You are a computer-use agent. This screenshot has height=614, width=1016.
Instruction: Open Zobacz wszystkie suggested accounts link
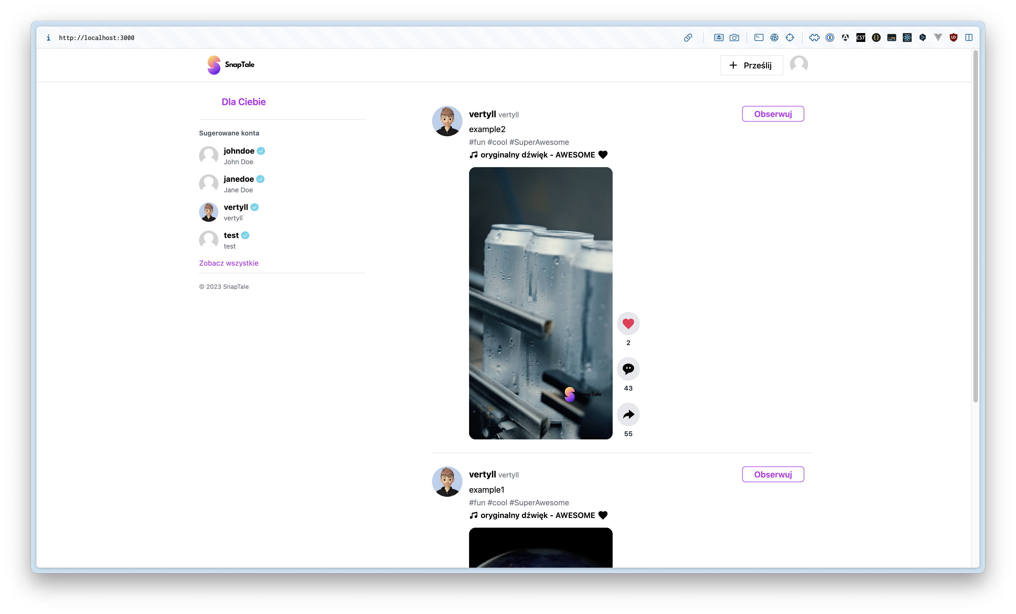(228, 263)
